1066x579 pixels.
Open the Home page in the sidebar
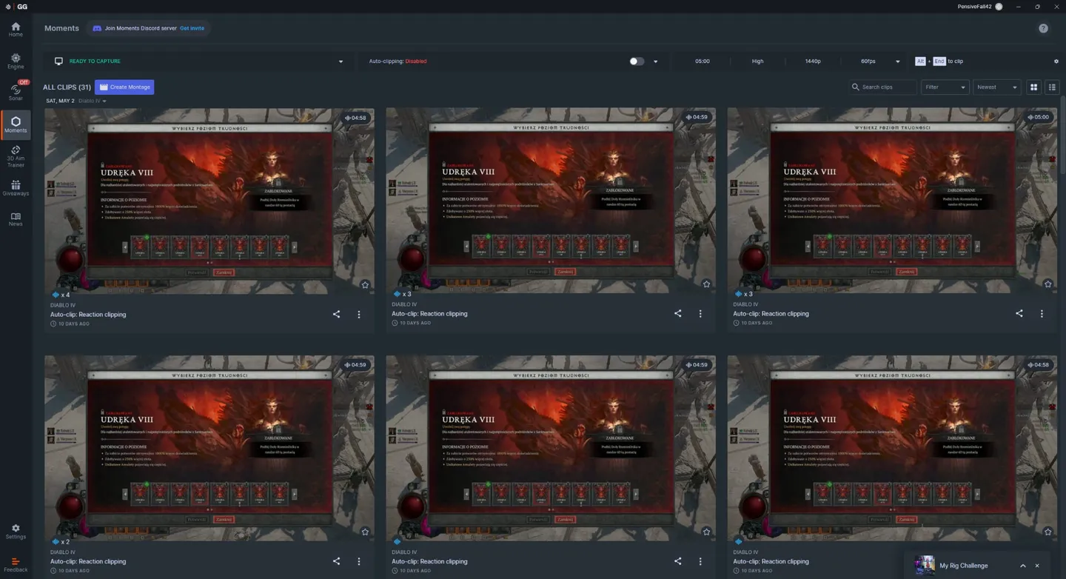[x=16, y=30]
